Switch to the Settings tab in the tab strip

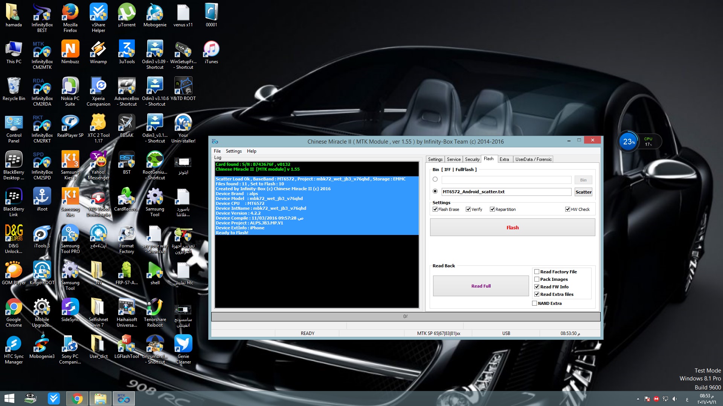pyautogui.click(x=435, y=159)
